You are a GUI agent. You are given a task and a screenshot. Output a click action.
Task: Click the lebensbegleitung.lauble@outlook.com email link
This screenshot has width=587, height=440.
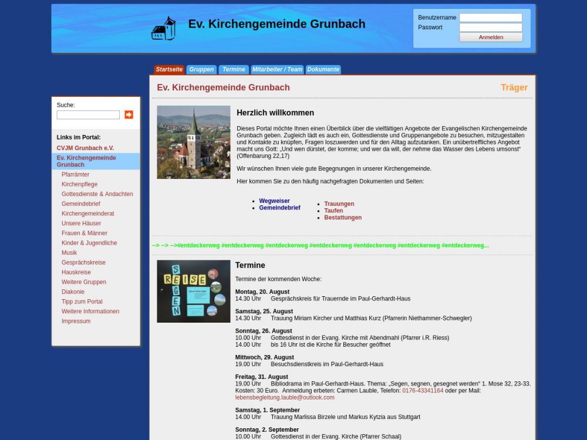coord(285,397)
